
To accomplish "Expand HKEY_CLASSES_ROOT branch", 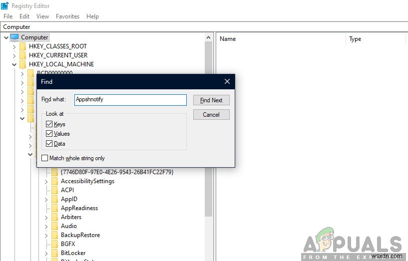I will pyautogui.click(x=14, y=47).
